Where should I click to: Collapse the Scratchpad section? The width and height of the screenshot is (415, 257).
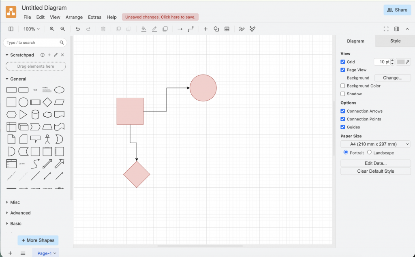(x=6, y=55)
